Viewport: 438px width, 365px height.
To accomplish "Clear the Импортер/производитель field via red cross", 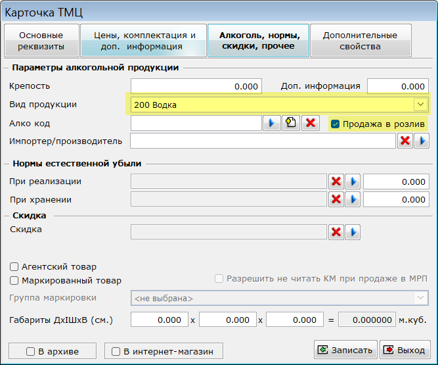I will [405, 141].
